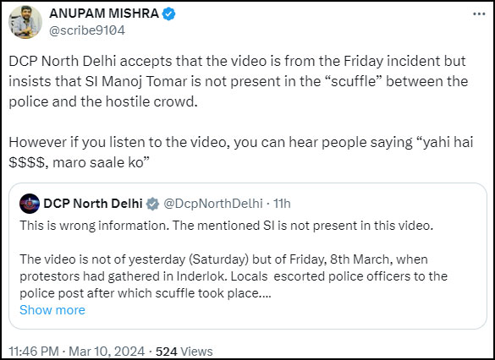Screen dimensions: 495x360
Task: Expand quoted tweet with Show more
Action: pyautogui.click(x=52, y=310)
